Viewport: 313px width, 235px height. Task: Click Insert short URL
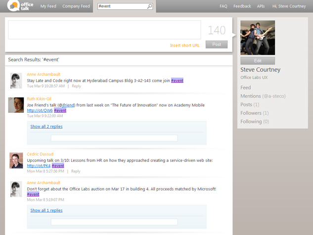click(184, 46)
